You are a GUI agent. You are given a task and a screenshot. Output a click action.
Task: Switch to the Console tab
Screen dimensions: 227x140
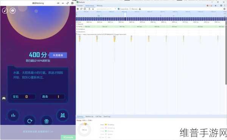(x=80, y=6)
